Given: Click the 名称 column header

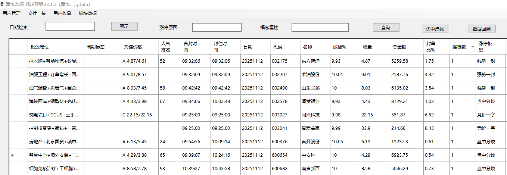Looking at the screenshot, I should [x=315, y=47].
